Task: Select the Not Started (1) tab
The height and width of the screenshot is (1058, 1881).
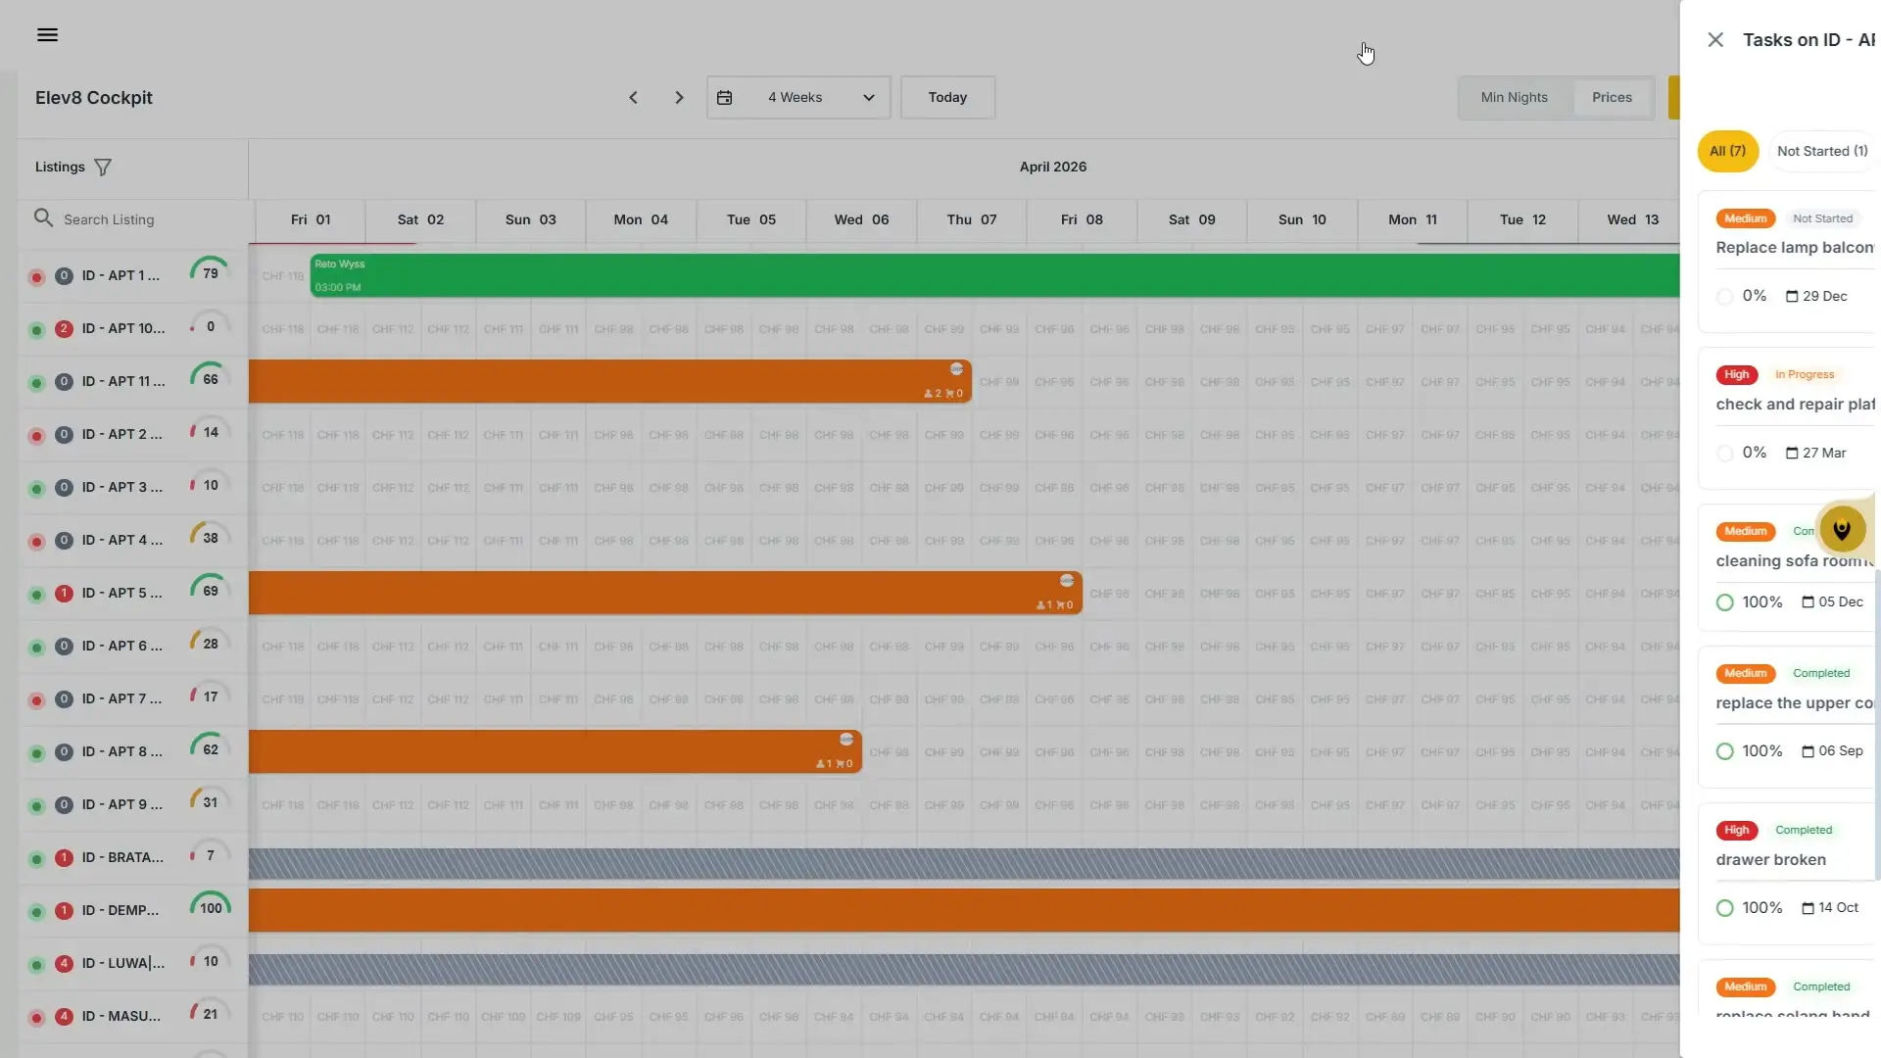Action: click(x=1822, y=151)
